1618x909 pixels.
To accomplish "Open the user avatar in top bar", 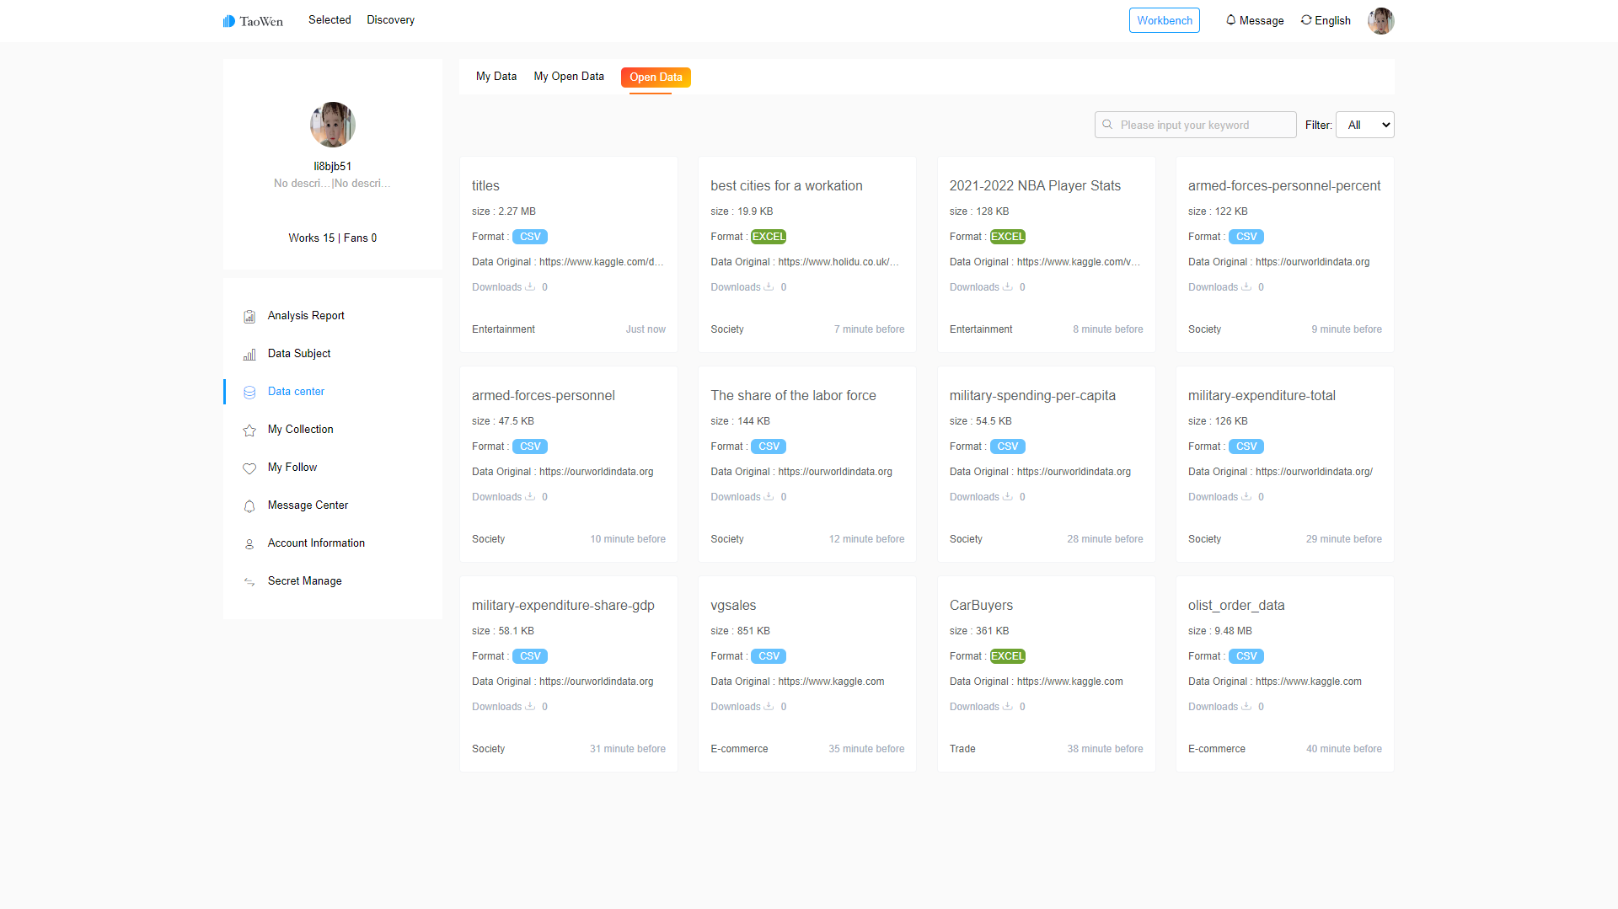I will 1380,20.
